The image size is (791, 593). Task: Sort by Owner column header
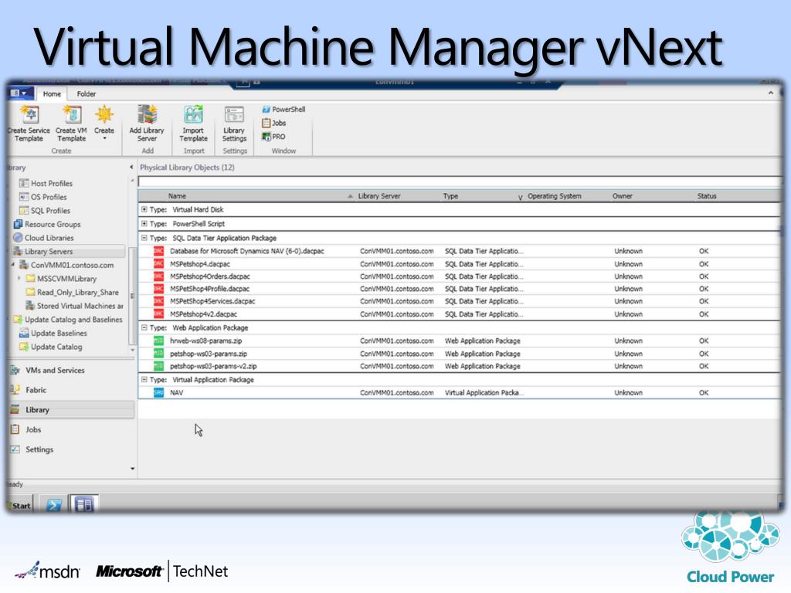pos(622,195)
